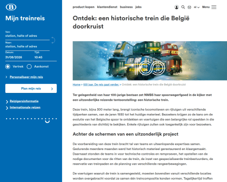The image size is (227, 182).
Task: Go to Home breadcrumb link
Action: coord(76,85)
